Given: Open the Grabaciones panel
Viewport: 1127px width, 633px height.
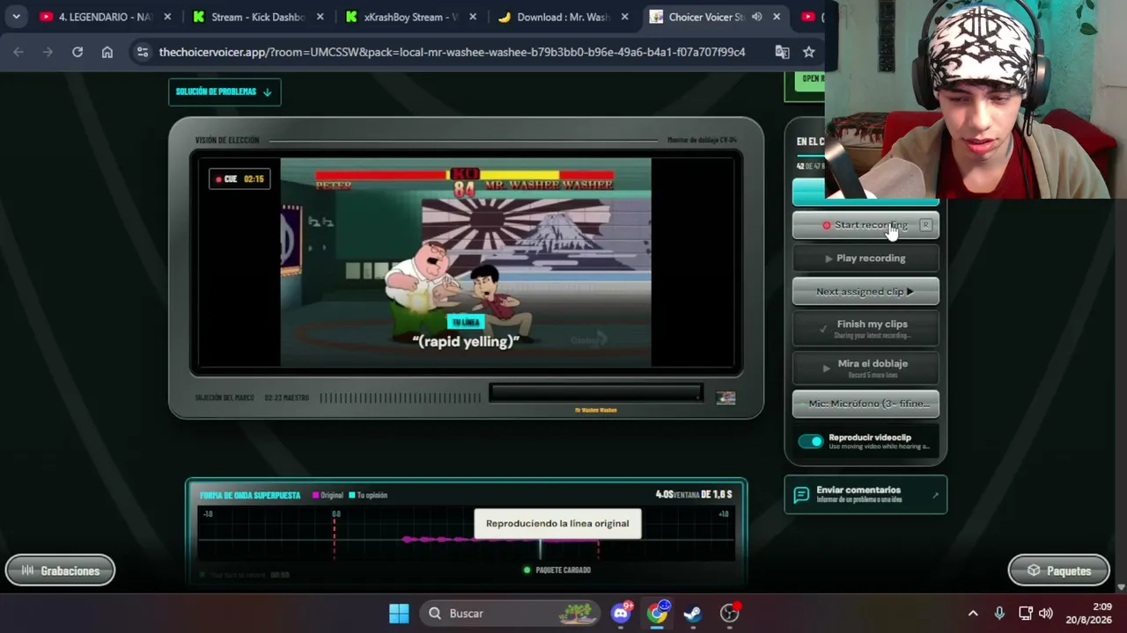Looking at the screenshot, I should [x=60, y=571].
